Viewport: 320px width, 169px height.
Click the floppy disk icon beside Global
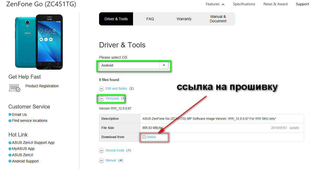click(144, 137)
